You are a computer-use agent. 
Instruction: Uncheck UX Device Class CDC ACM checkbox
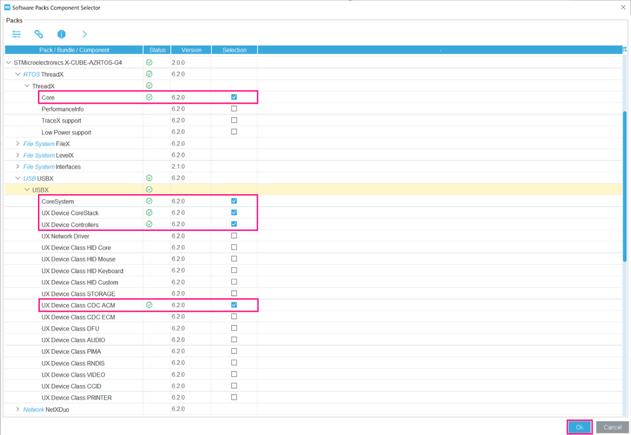234,305
